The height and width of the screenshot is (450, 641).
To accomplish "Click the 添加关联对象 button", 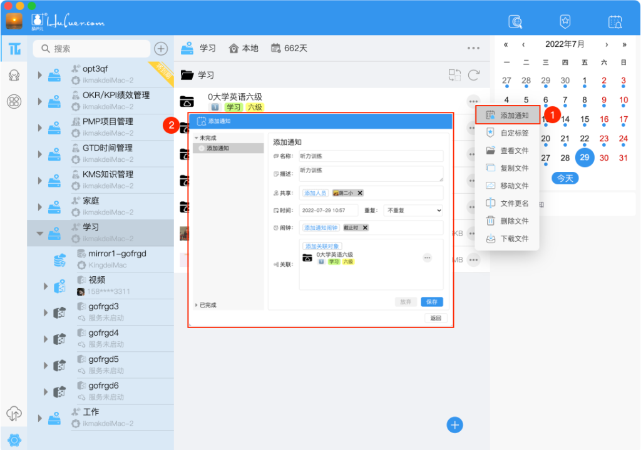I will [322, 246].
